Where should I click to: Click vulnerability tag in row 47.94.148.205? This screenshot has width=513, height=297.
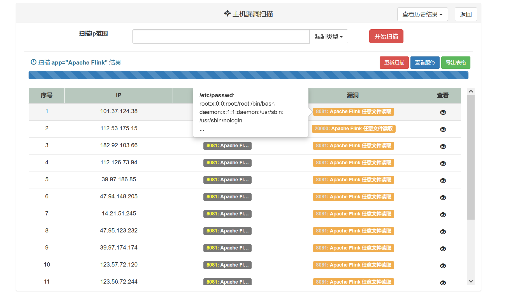coord(353,197)
